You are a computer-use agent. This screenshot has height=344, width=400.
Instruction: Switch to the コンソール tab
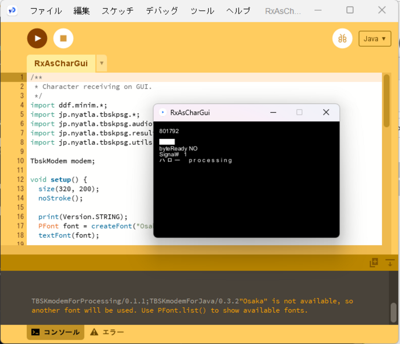[56, 332]
